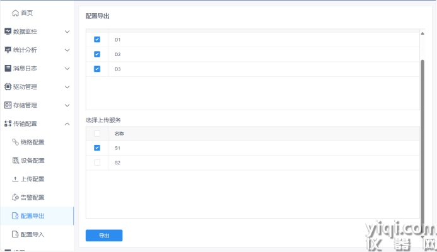Viewport: 437px width, 252px height.
Task: Click the D1 row name
Action: pyautogui.click(x=118, y=40)
